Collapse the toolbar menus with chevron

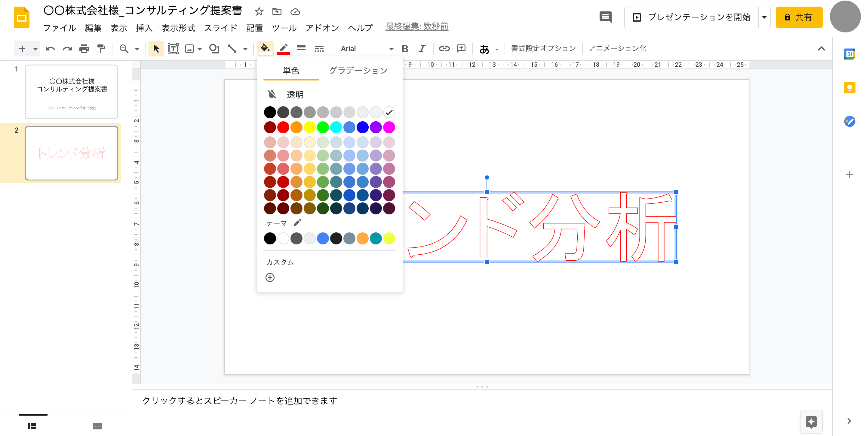pyautogui.click(x=821, y=49)
